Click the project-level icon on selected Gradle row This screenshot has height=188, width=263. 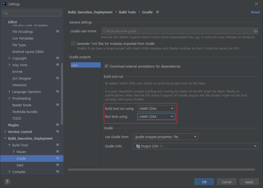(x=57, y=158)
